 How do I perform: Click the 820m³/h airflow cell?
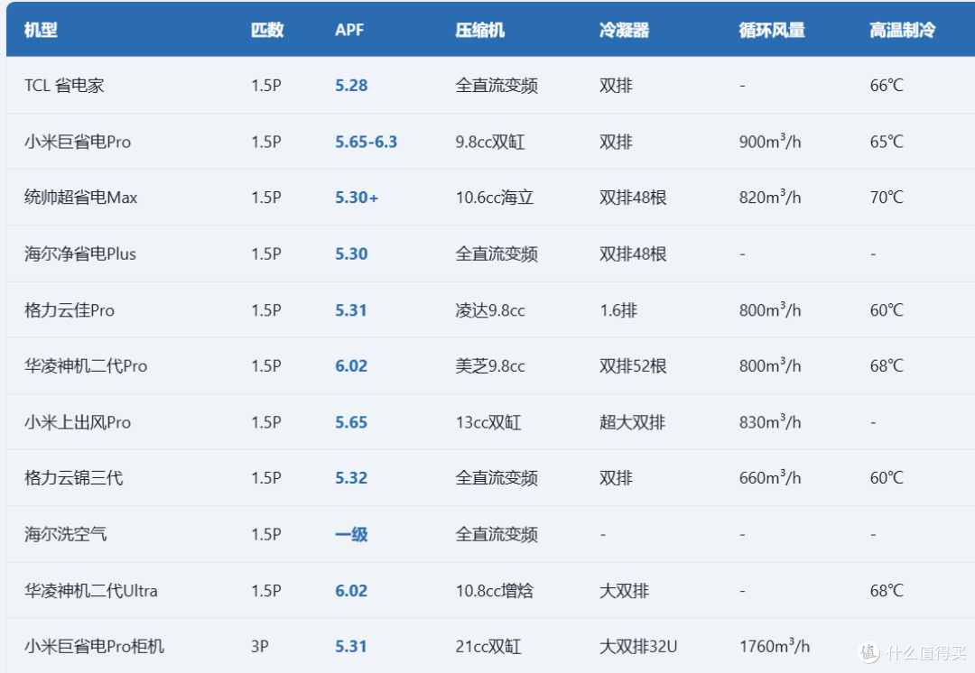point(770,198)
